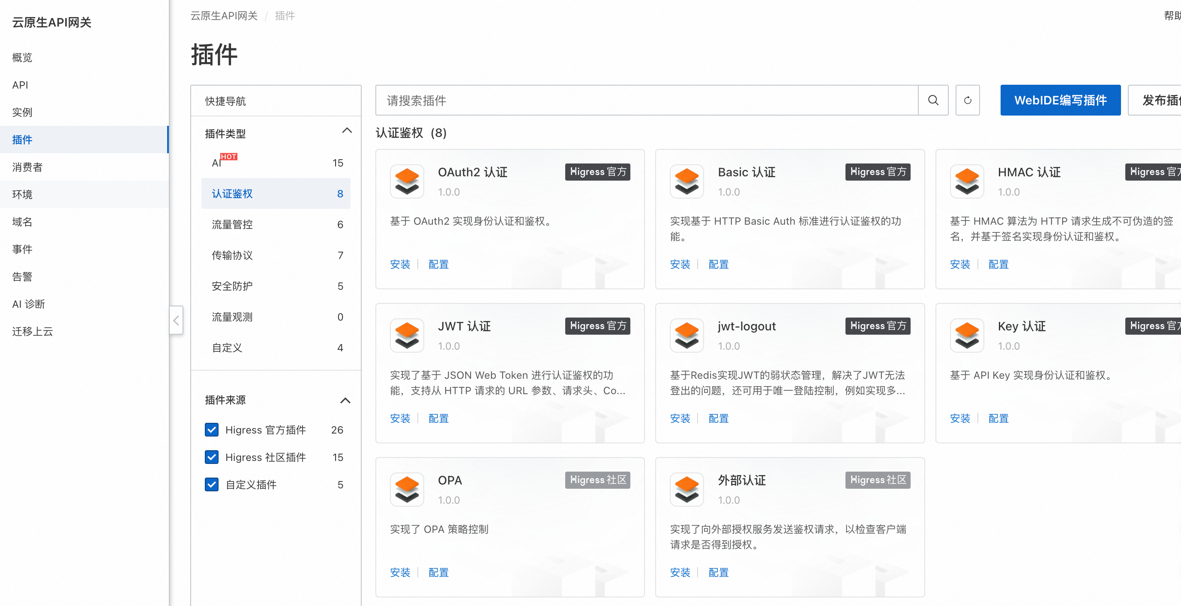Viewport: 1181px width, 606px height.
Task: Uncheck Higress 官方插件 source checkbox
Action: 211,430
